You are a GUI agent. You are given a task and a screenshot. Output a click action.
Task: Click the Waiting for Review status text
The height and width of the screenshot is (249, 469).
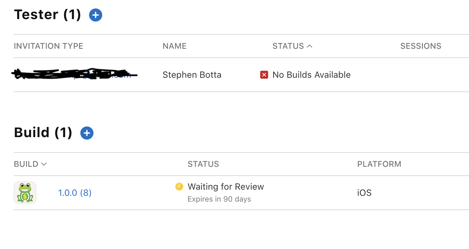point(226,187)
